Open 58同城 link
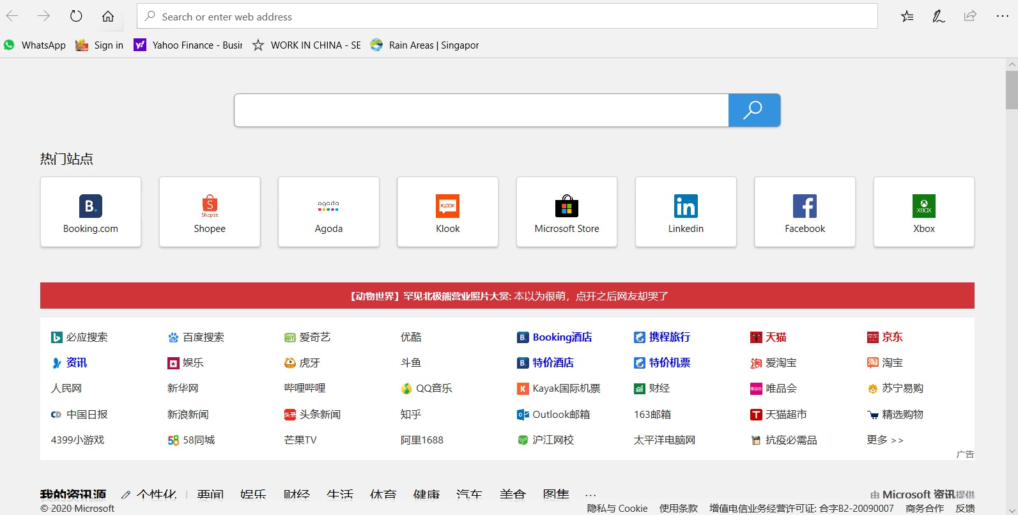1018x515 pixels. (x=191, y=440)
